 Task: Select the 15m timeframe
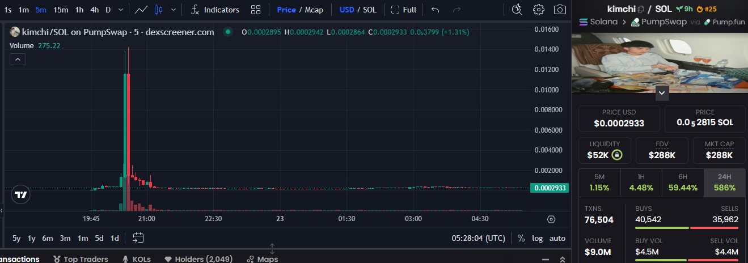click(61, 10)
